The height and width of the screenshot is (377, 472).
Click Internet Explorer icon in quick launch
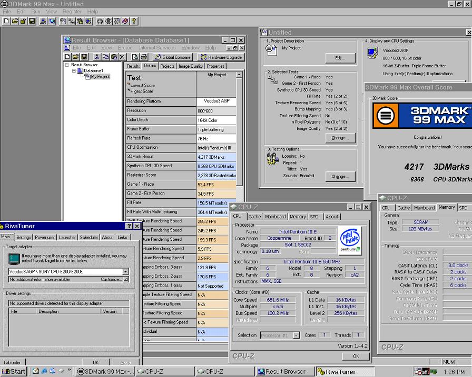pos(44,371)
